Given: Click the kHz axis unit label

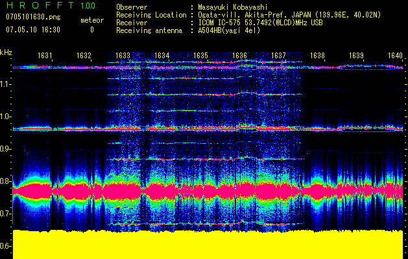Looking at the screenshot, I should (x=6, y=52).
